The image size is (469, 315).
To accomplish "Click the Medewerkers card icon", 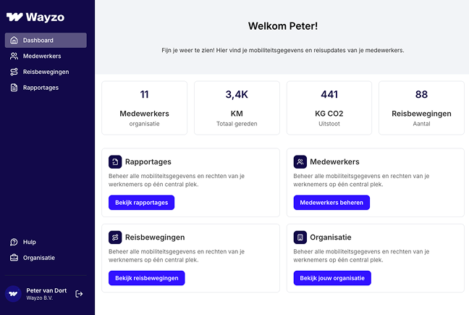I will point(300,161).
